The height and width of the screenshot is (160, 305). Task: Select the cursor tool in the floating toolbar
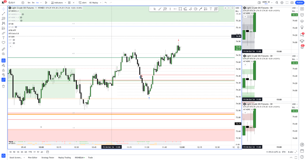click(155, 9)
